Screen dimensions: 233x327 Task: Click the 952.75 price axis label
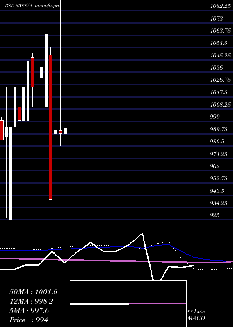pyautogui.click(x=219, y=178)
